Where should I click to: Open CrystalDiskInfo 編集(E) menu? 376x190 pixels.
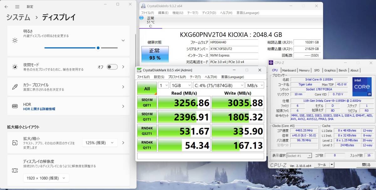click(163, 13)
